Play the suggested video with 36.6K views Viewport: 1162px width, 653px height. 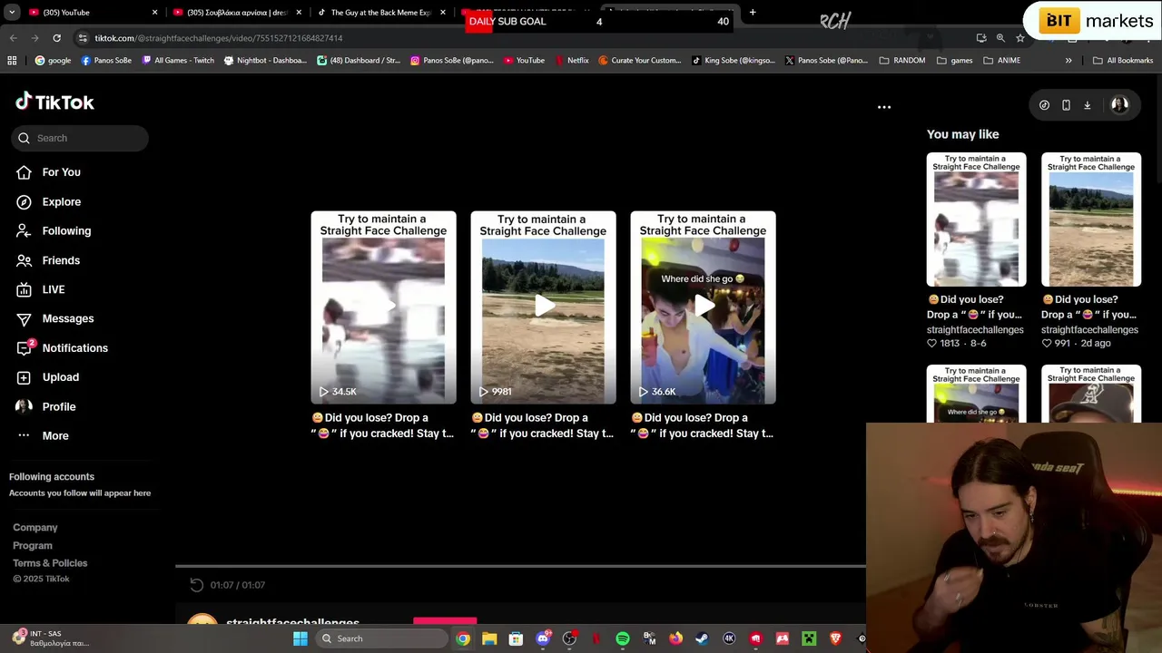pyautogui.click(x=703, y=307)
